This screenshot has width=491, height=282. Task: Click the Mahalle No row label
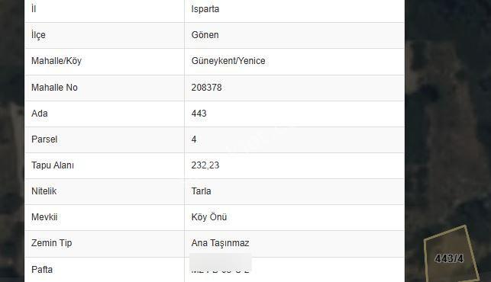point(54,87)
